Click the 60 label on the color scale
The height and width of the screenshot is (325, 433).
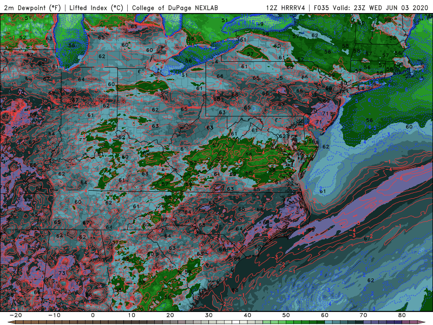click(x=325, y=315)
